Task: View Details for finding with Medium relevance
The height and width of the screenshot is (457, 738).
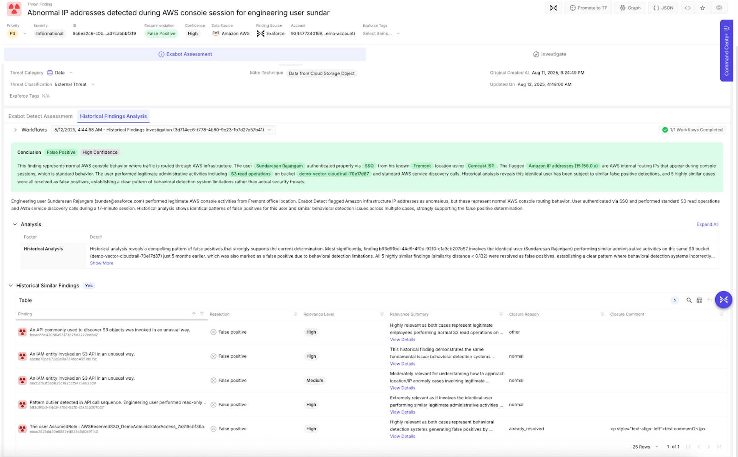Action: coord(402,388)
